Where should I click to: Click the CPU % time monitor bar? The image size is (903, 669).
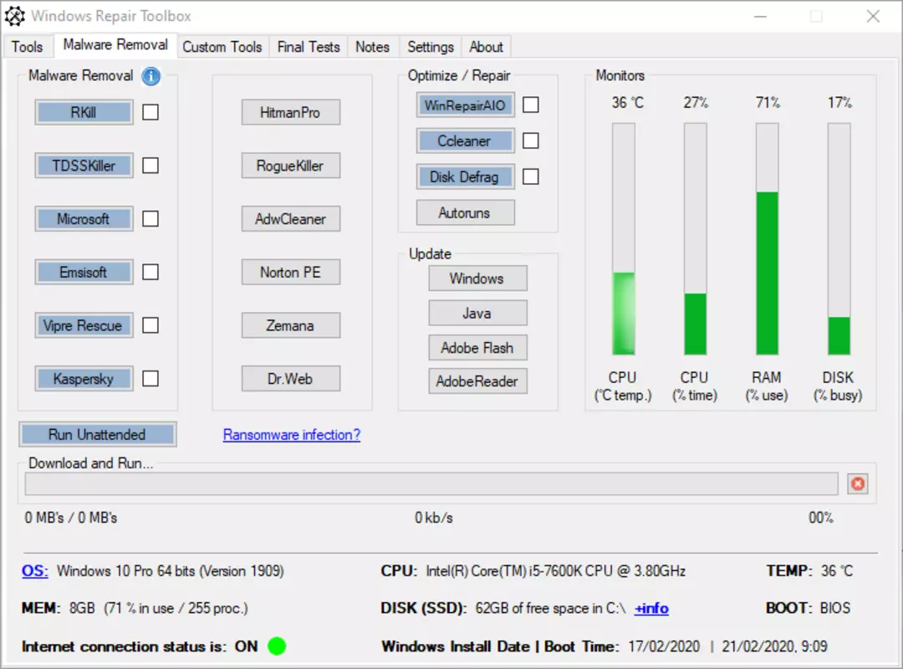[695, 238]
